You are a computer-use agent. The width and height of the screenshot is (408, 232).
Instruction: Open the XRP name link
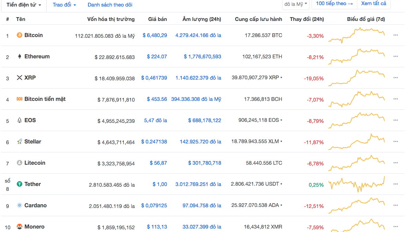click(30, 78)
